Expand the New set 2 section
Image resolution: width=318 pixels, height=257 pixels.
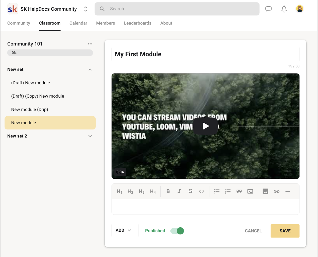(90, 136)
